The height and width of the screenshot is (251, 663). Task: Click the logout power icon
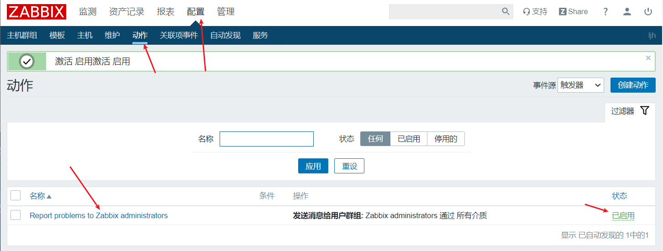pos(648,12)
